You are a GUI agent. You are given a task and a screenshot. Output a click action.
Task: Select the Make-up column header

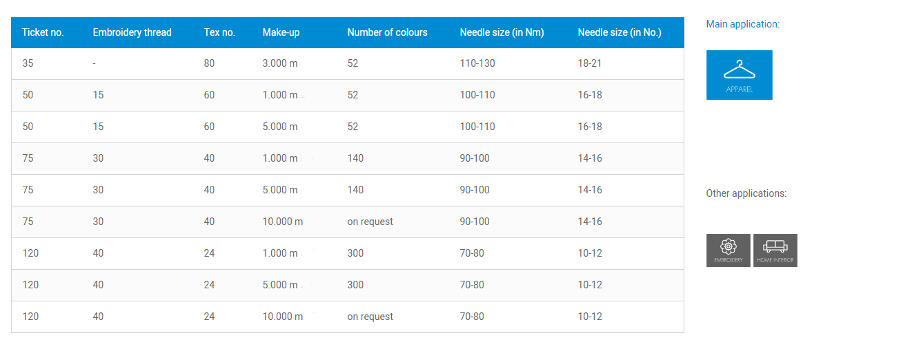pos(281,32)
